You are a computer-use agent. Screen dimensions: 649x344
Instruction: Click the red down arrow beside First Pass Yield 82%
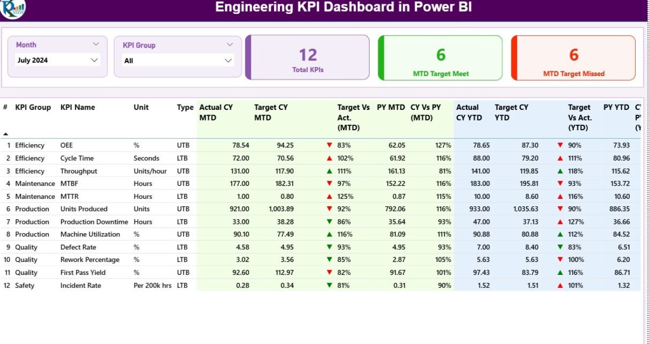329,273
